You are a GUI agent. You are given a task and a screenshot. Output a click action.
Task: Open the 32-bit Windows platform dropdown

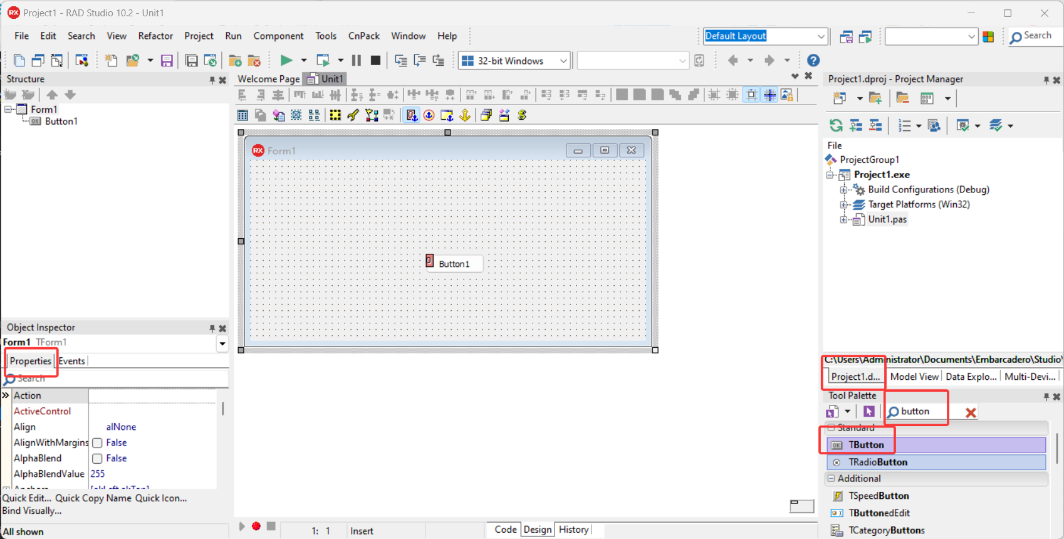[563, 61]
